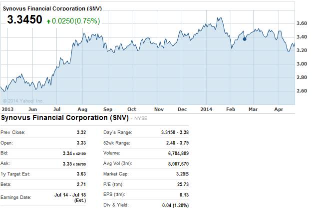Click the Beta label
The image size is (313, 209).
[x=6, y=184]
